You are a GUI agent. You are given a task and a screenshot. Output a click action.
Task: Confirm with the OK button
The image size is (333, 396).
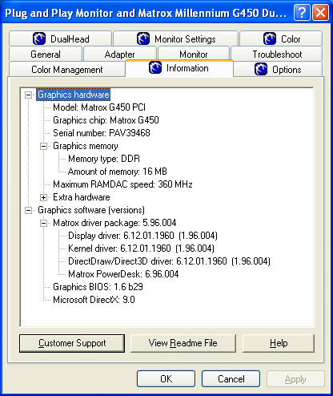coord(166,378)
